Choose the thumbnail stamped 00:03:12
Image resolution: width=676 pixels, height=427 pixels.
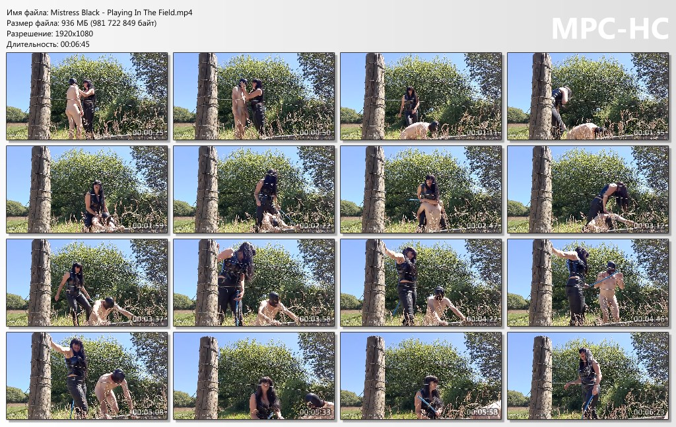(588, 190)
